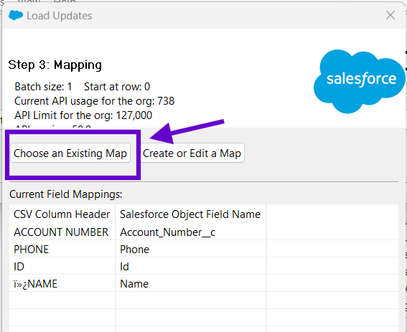Click the Step 3: Mapping heading
This screenshot has height=332, width=407.
point(55,65)
